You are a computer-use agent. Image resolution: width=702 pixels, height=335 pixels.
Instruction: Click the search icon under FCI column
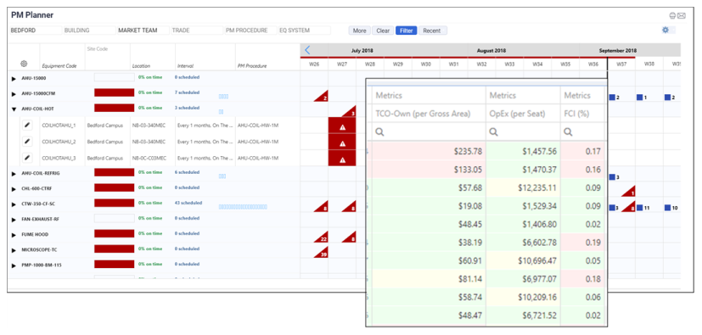point(568,132)
